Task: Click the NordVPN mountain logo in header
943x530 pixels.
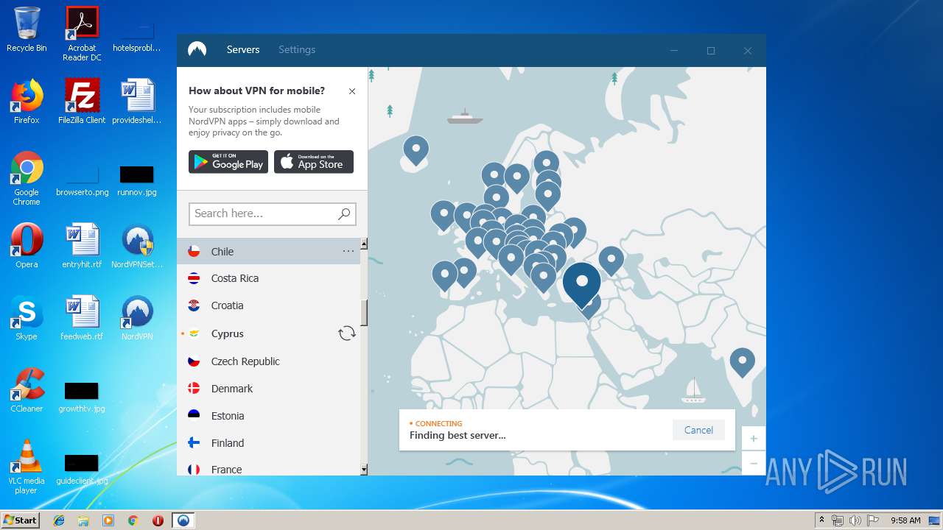Action: [x=197, y=49]
